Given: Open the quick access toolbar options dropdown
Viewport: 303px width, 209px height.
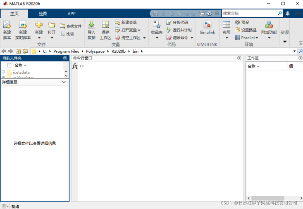Looking at the screenshot, I should click(217, 13).
